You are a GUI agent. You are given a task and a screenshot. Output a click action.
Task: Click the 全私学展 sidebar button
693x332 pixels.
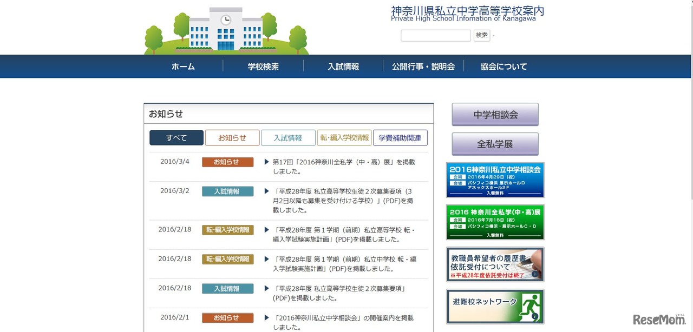point(494,144)
